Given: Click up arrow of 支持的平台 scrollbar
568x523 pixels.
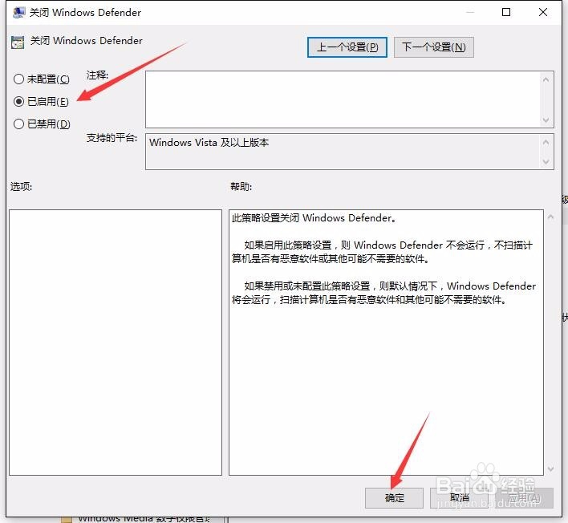Looking at the screenshot, I should pyautogui.click(x=546, y=142).
